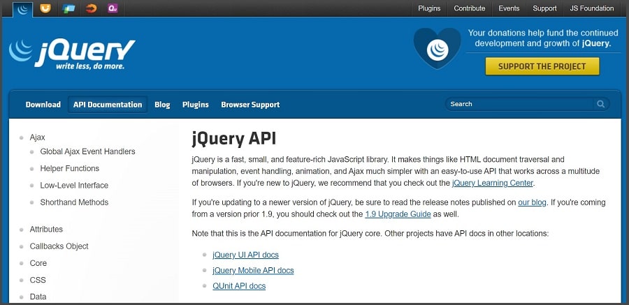Open Low-Level Interface in the sidebar
This screenshot has width=629, height=305.
click(74, 185)
